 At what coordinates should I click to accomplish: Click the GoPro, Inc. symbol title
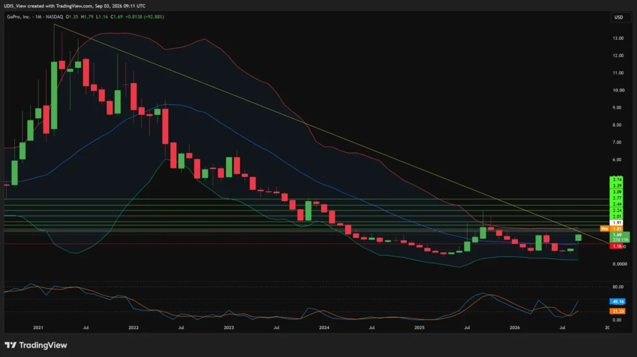click(19, 17)
